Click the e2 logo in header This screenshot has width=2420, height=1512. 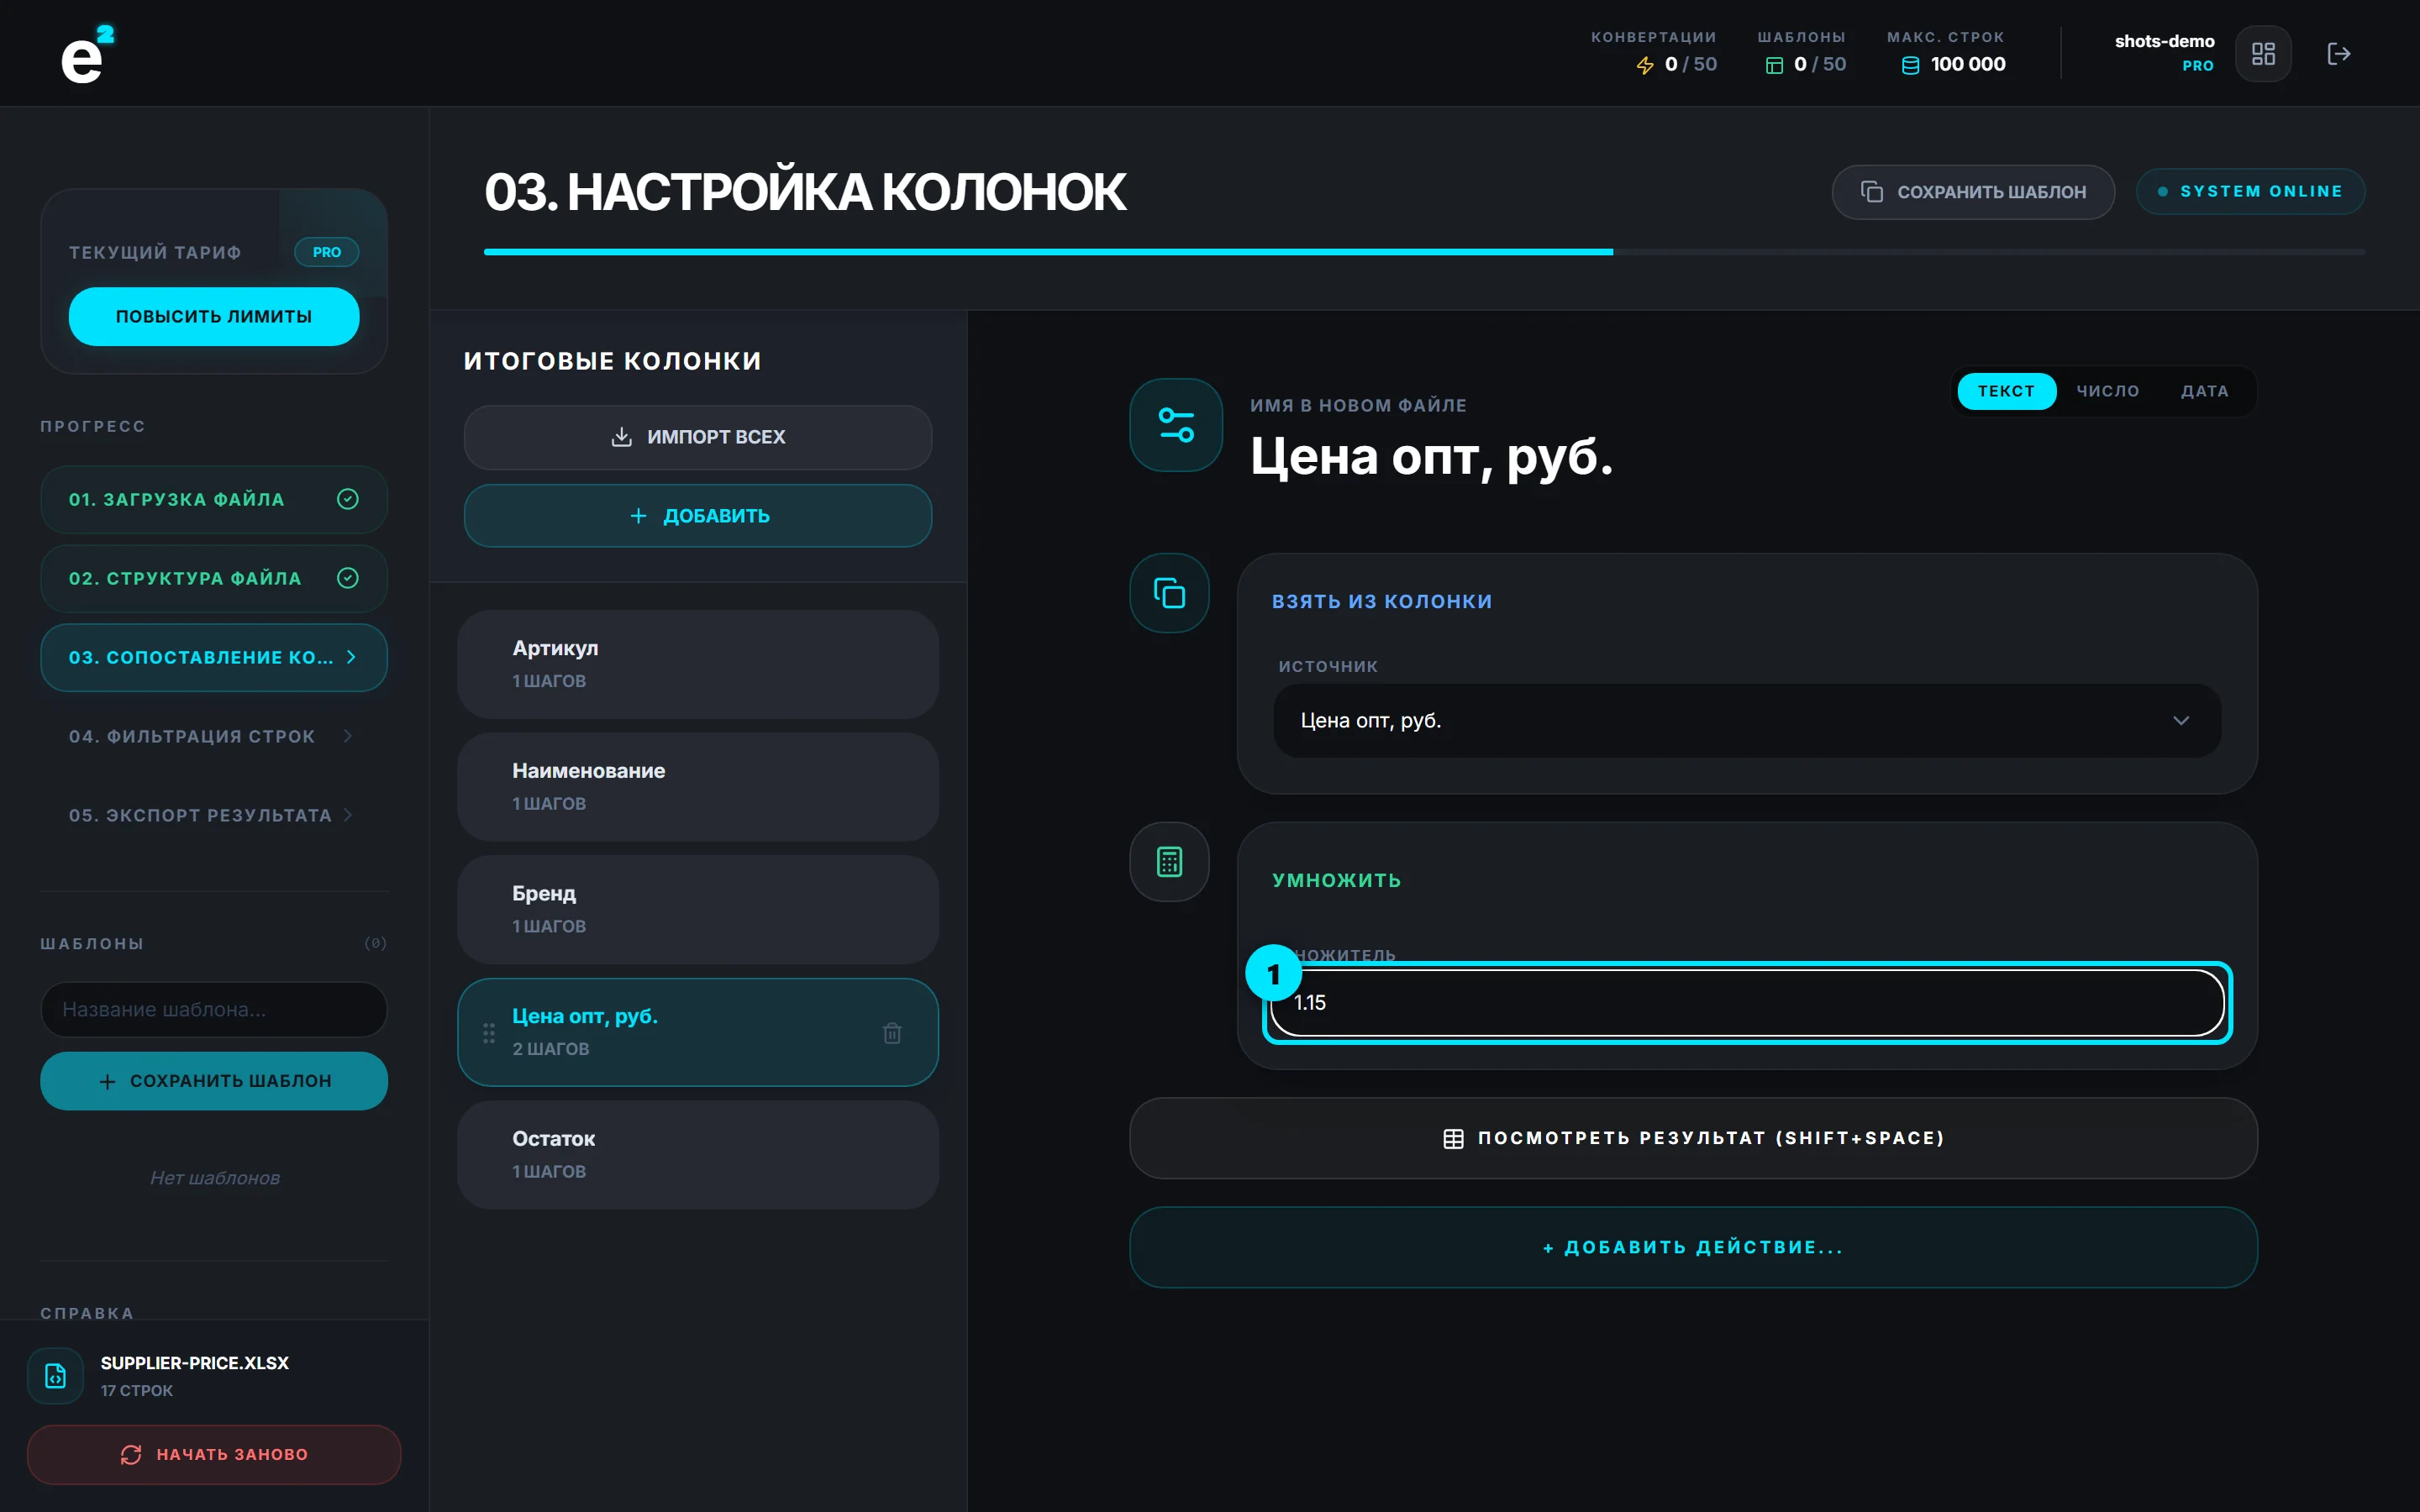point(87,54)
